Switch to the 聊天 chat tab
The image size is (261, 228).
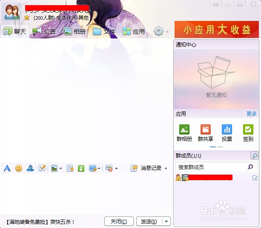15,31
